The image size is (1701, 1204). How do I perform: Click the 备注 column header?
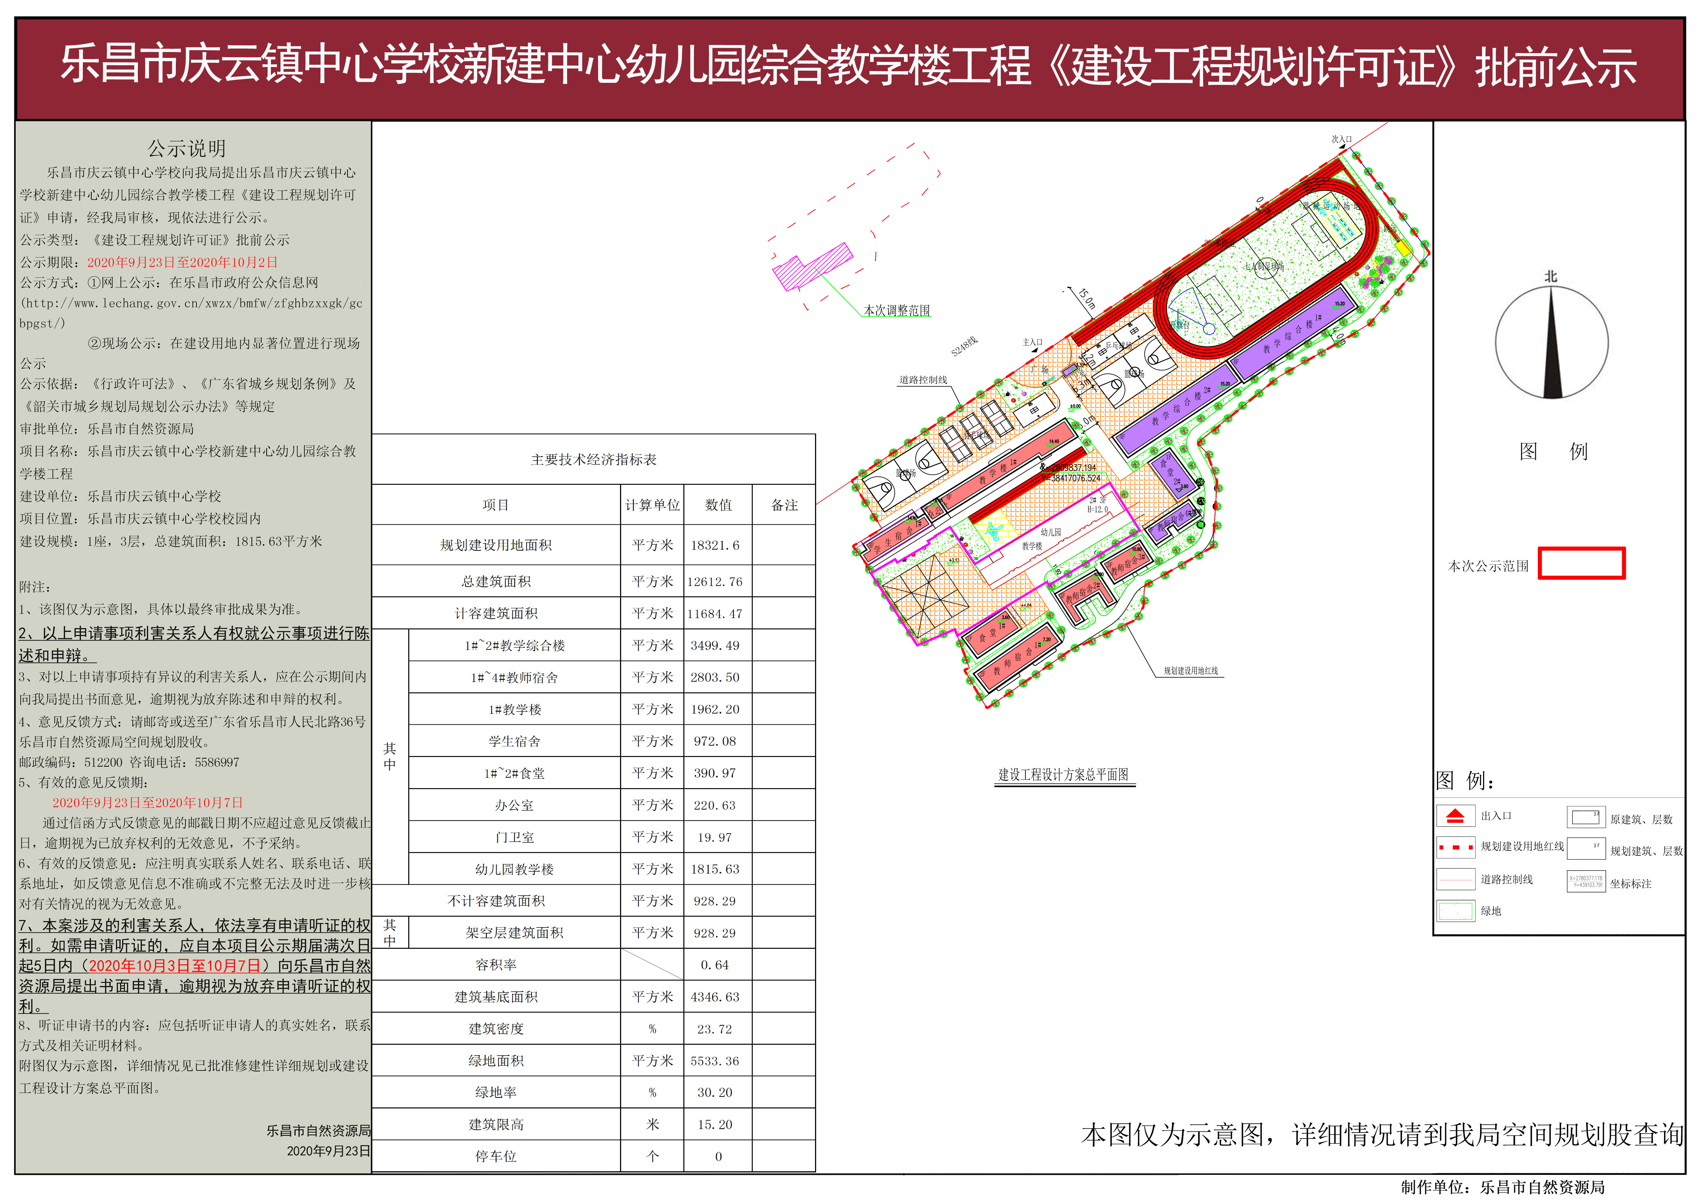784,505
